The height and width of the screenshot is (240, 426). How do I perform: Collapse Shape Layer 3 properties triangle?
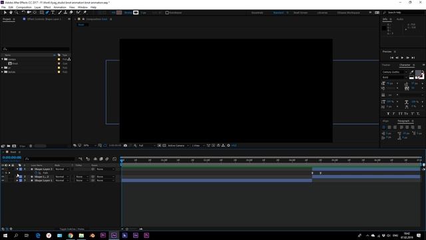[17, 169]
